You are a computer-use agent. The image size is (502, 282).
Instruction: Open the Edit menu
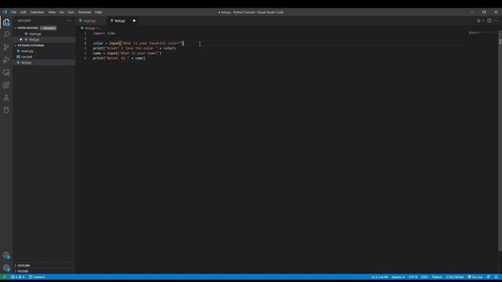pos(24,13)
